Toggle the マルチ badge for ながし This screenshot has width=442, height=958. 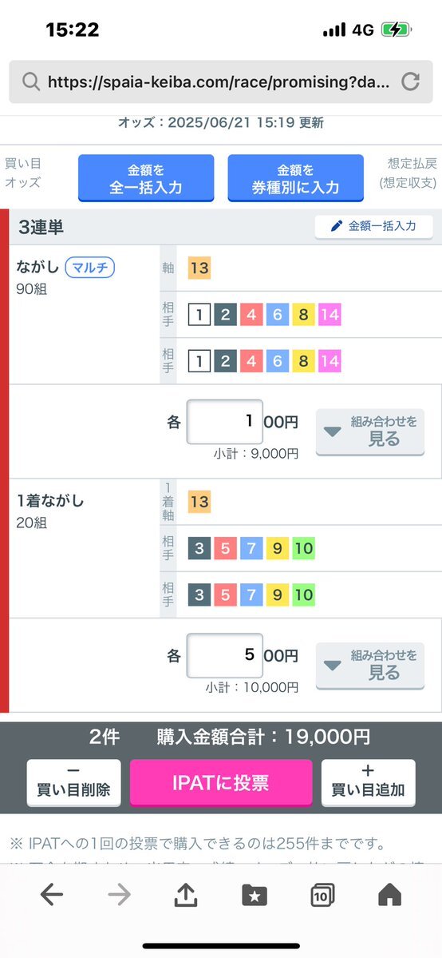coord(89,267)
